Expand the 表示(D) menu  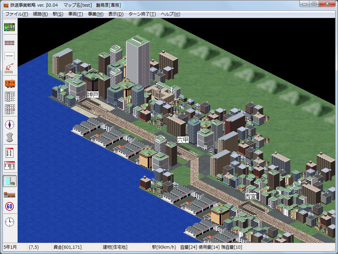coord(116,14)
